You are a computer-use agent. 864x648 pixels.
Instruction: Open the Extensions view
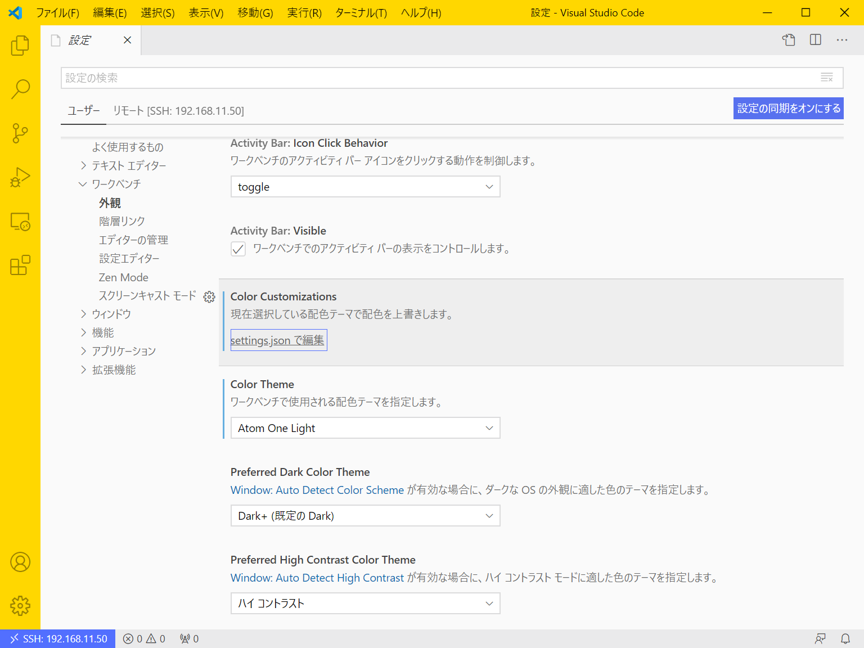click(x=20, y=265)
